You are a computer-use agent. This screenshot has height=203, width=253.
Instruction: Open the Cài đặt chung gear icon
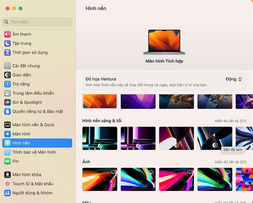pyautogui.click(x=7, y=66)
